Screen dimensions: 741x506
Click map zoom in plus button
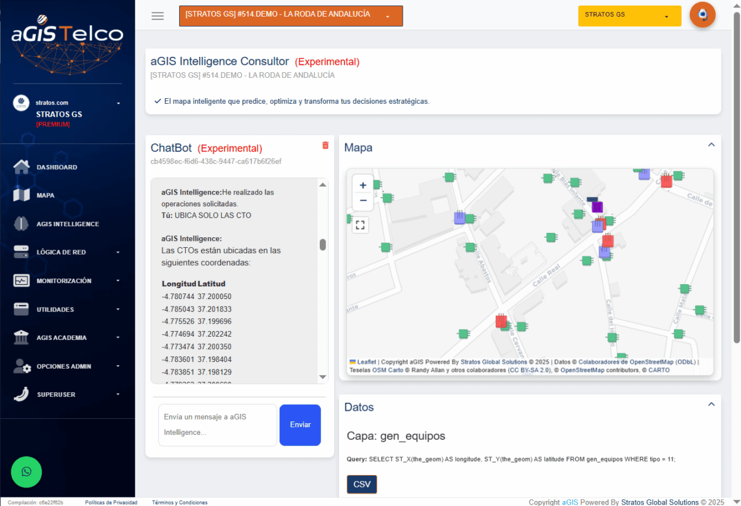coord(362,185)
